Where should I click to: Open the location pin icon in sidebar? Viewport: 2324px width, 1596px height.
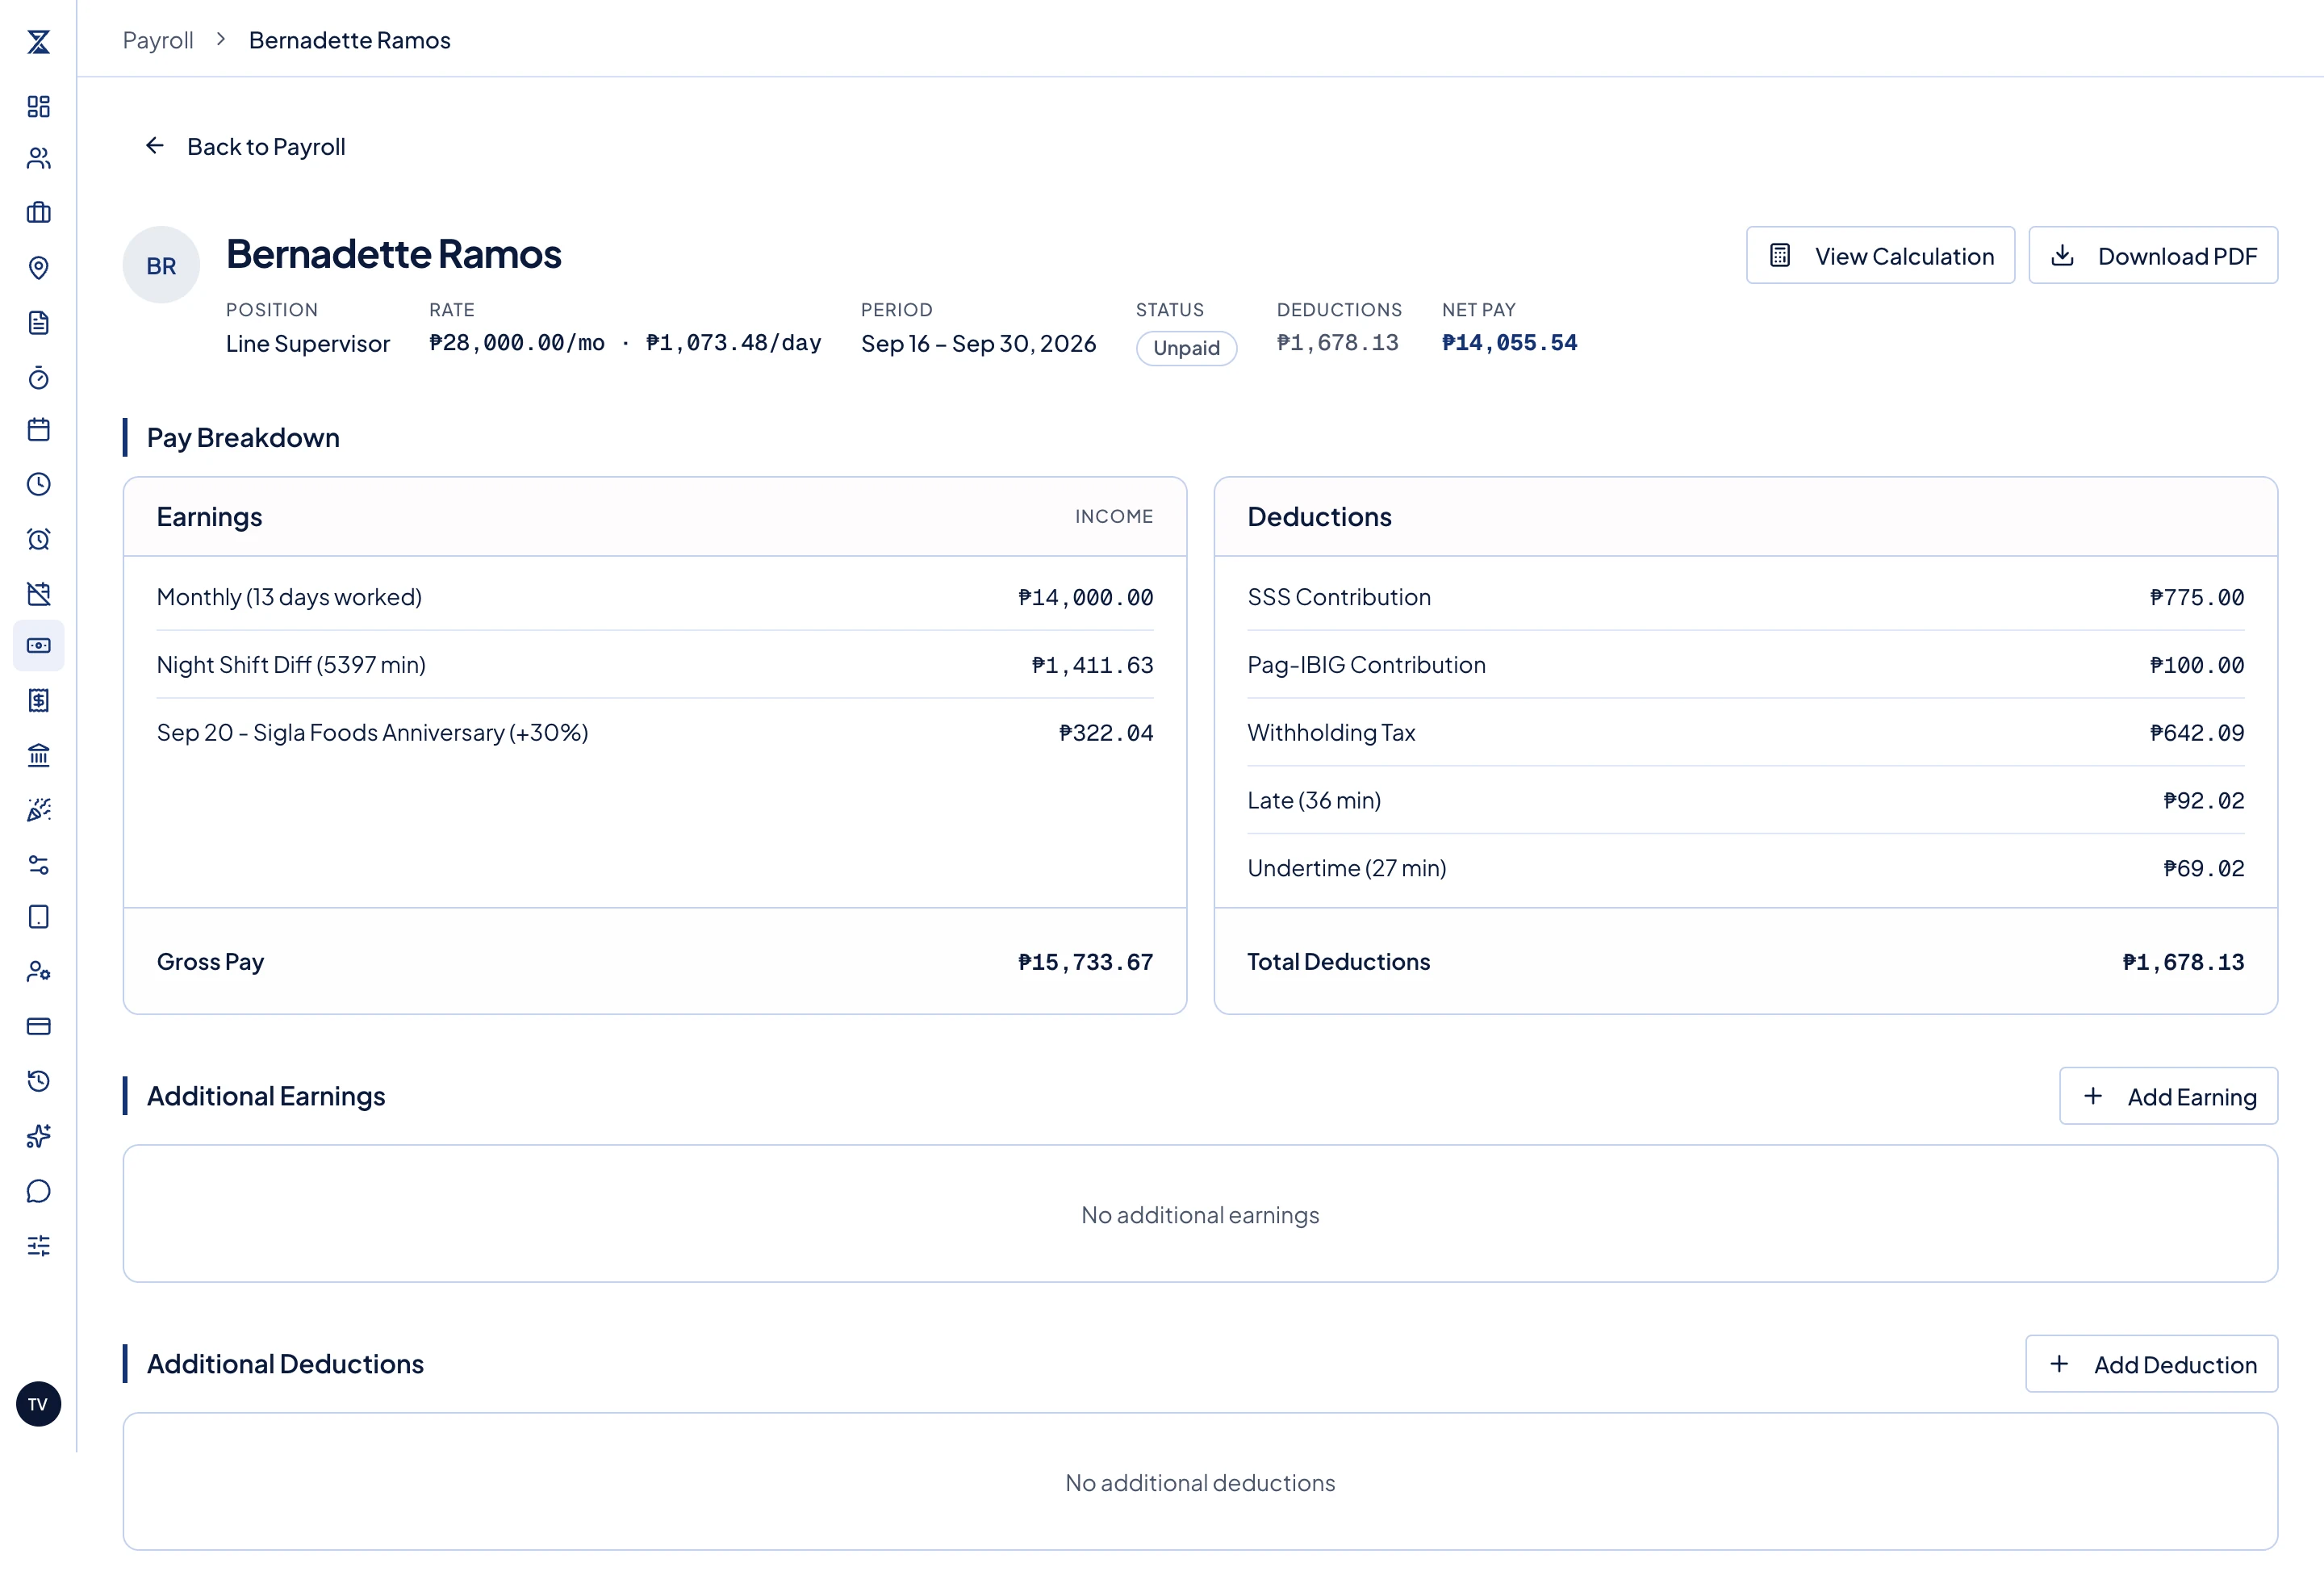coord(38,268)
